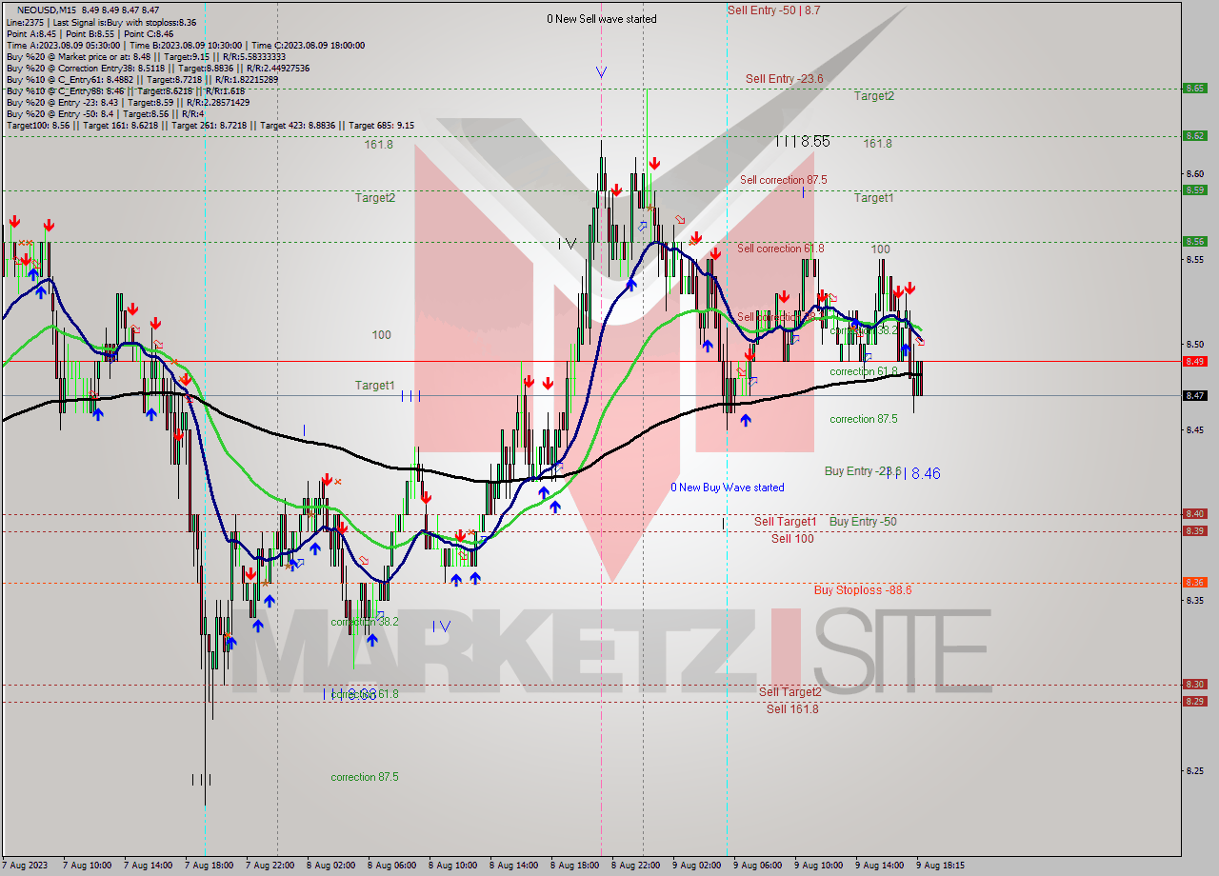Click the '8 Aug 06:00' time axis label
This screenshot has height=876, width=1219.
(391, 866)
